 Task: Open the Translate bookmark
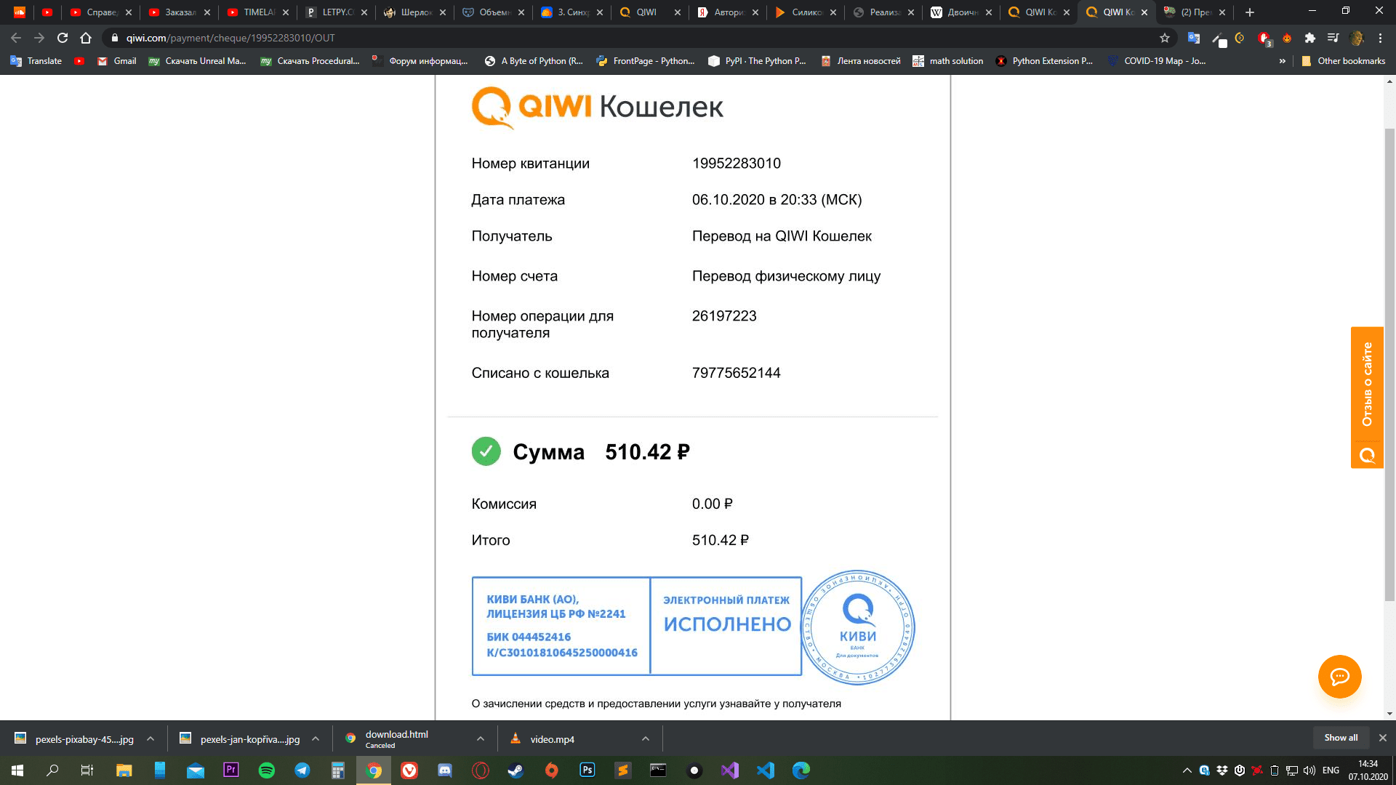[36, 61]
